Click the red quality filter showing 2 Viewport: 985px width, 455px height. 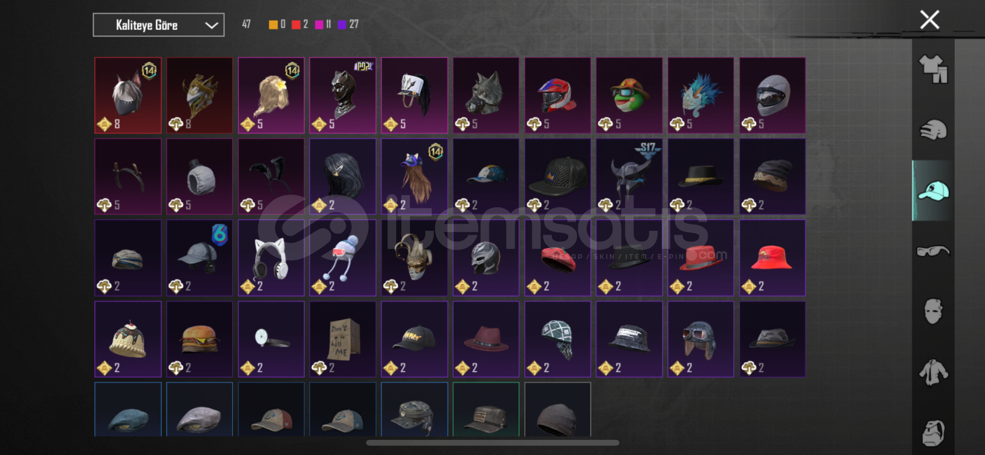tap(300, 24)
